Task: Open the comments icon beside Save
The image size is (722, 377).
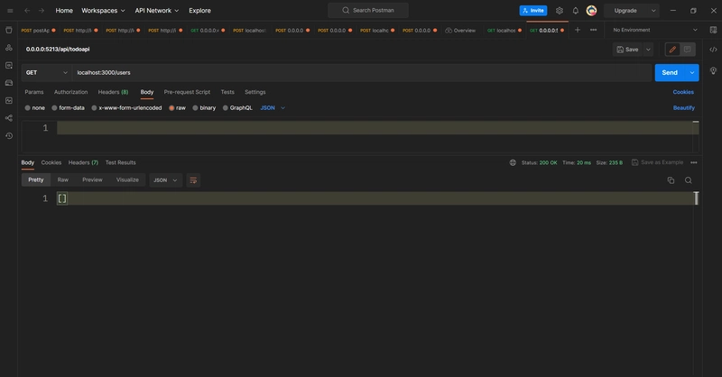Action: [x=688, y=50]
